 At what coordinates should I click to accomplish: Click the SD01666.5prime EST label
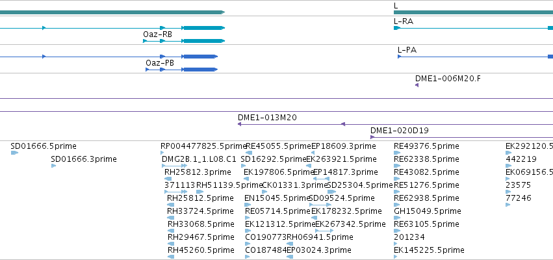44,146
